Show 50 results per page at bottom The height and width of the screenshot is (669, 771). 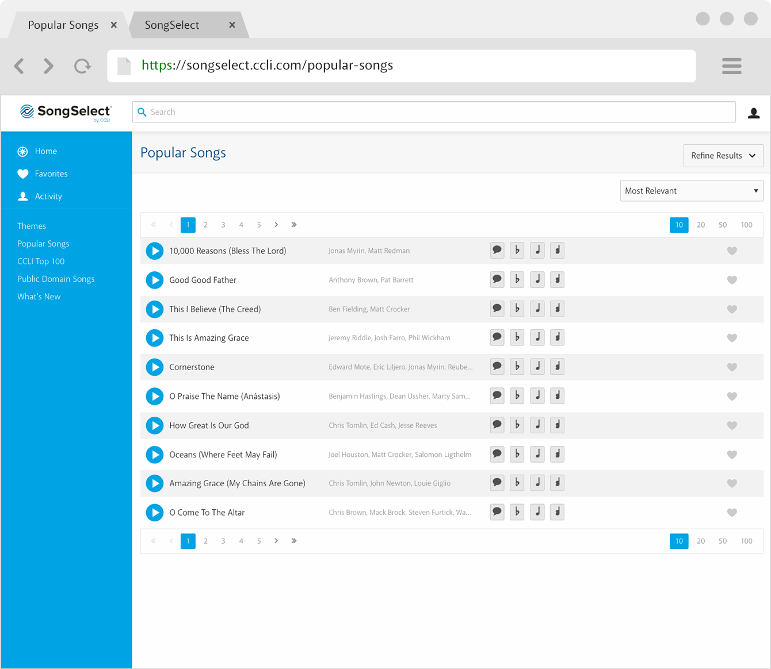(723, 541)
